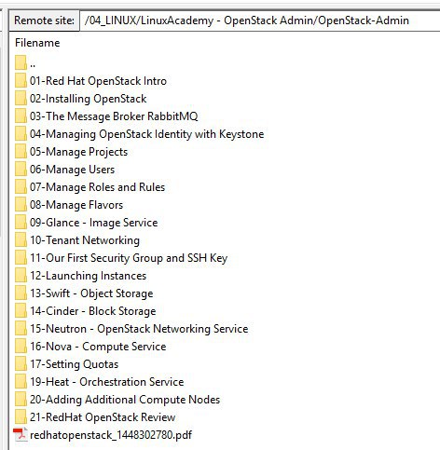Viewport: 440px width, 450px height.
Task: Select '10-Tenant Networking' folder name
Action: [x=85, y=240]
